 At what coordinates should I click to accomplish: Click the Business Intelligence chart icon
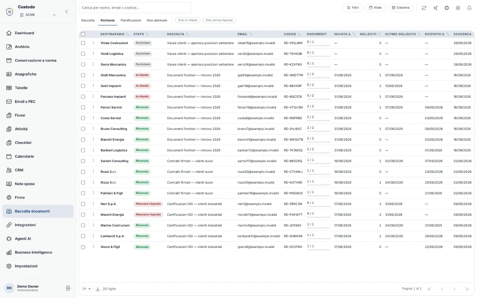pos(9,252)
